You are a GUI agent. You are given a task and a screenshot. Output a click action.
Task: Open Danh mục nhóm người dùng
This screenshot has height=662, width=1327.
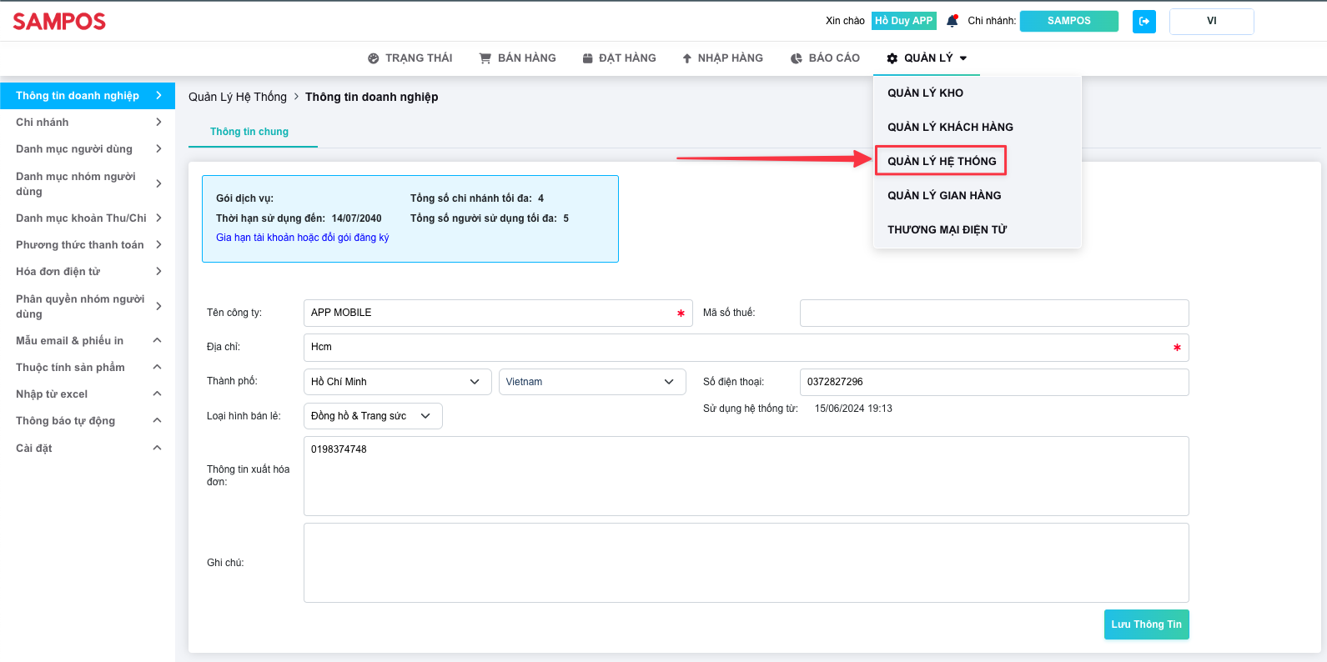(x=88, y=183)
